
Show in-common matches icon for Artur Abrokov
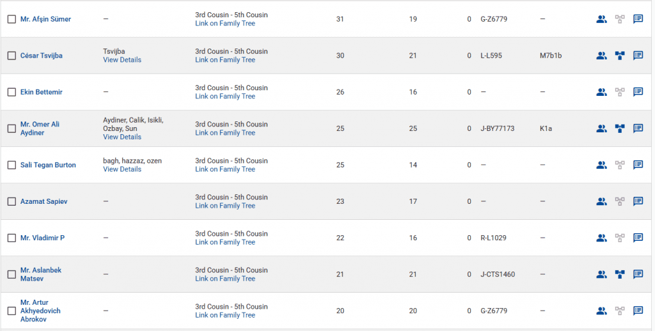(x=601, y=311)
